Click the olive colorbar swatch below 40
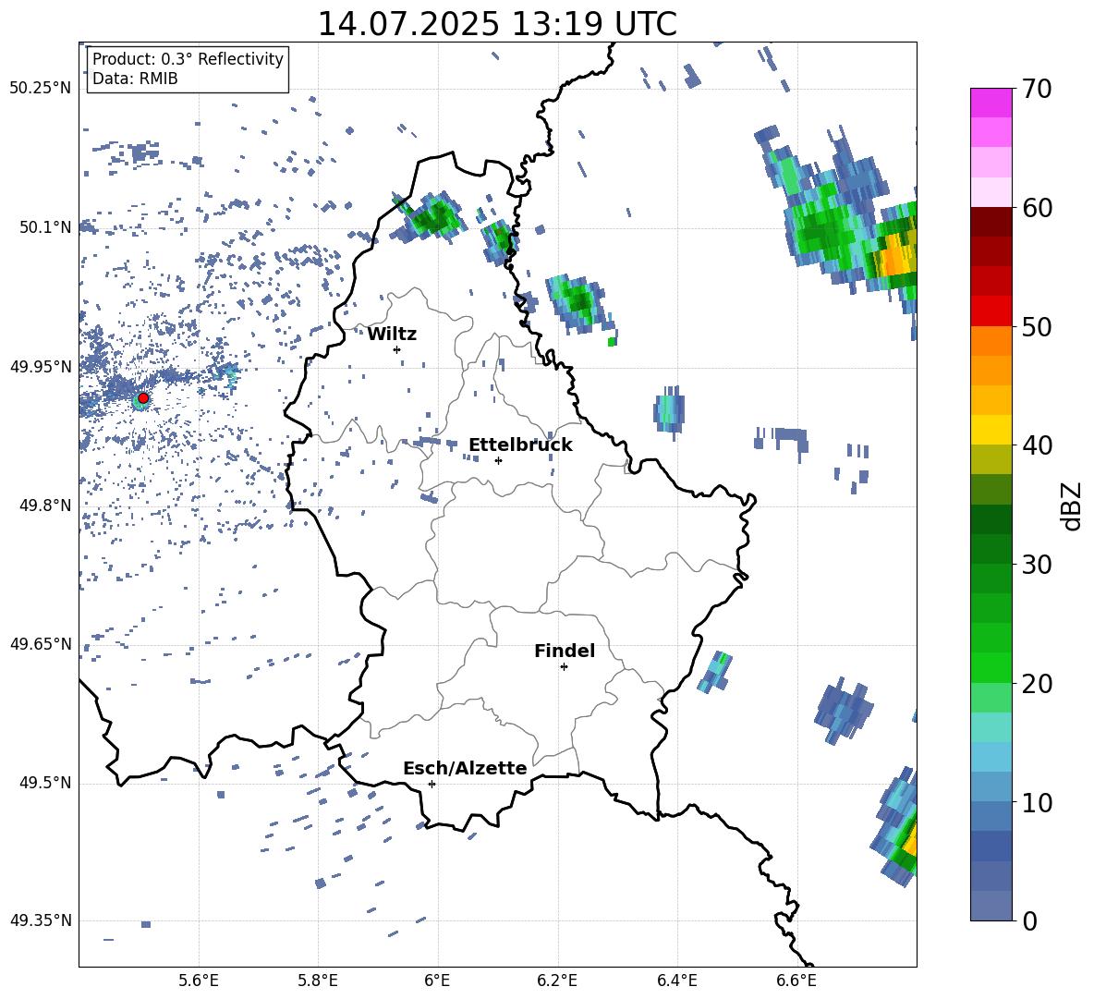Viewport: 1094px width, 999px height. [991, 460]
